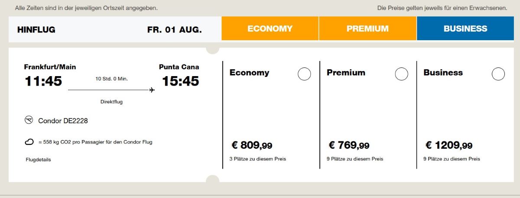Click the arrival time 15:45

click(x=180, y=81)
